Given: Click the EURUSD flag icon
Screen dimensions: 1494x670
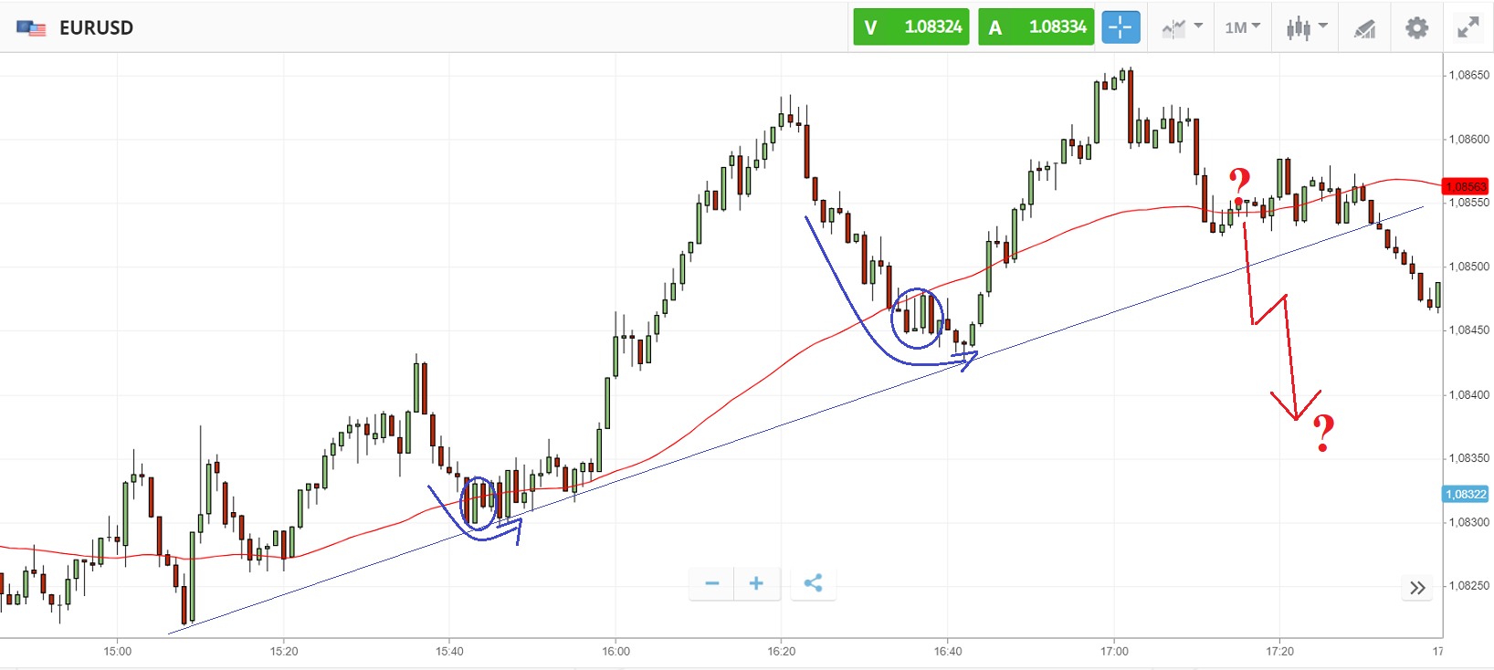Looking at the screenshot, I should click(x=31, y=28).
